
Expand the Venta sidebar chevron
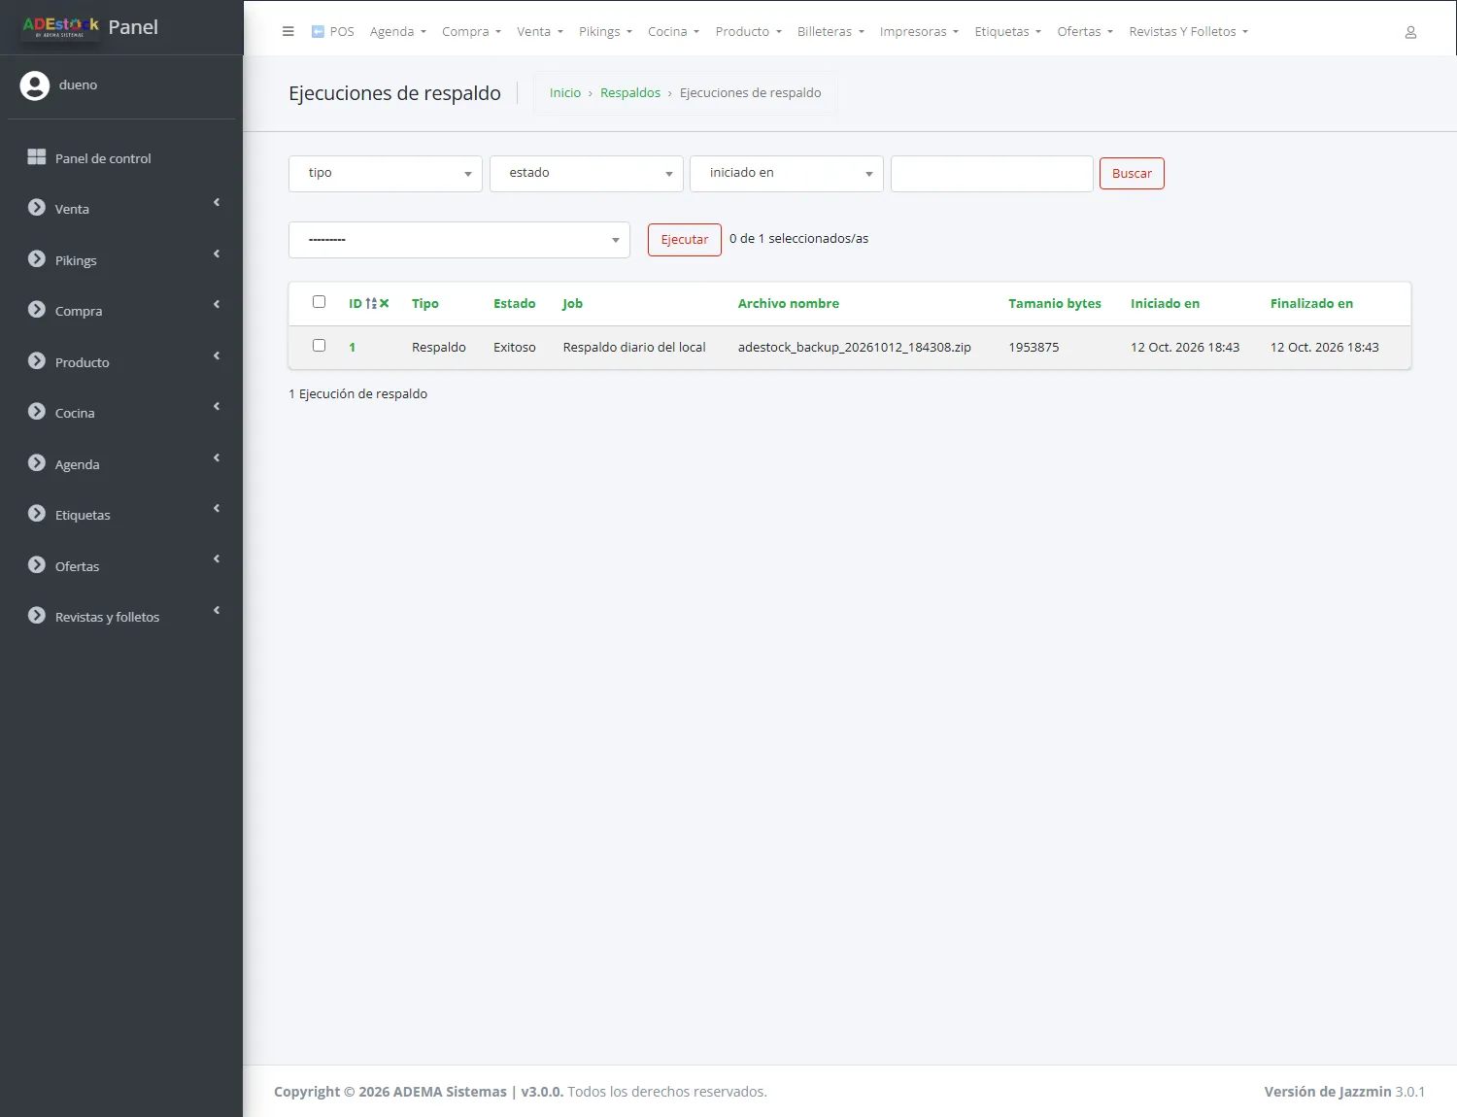tap(217, 203)
